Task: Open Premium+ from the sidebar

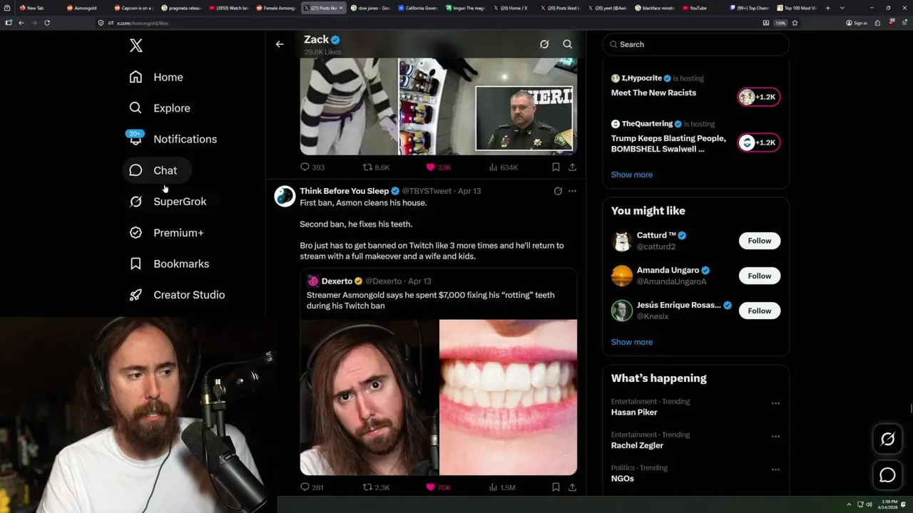Action: click(x=166, y=233)
